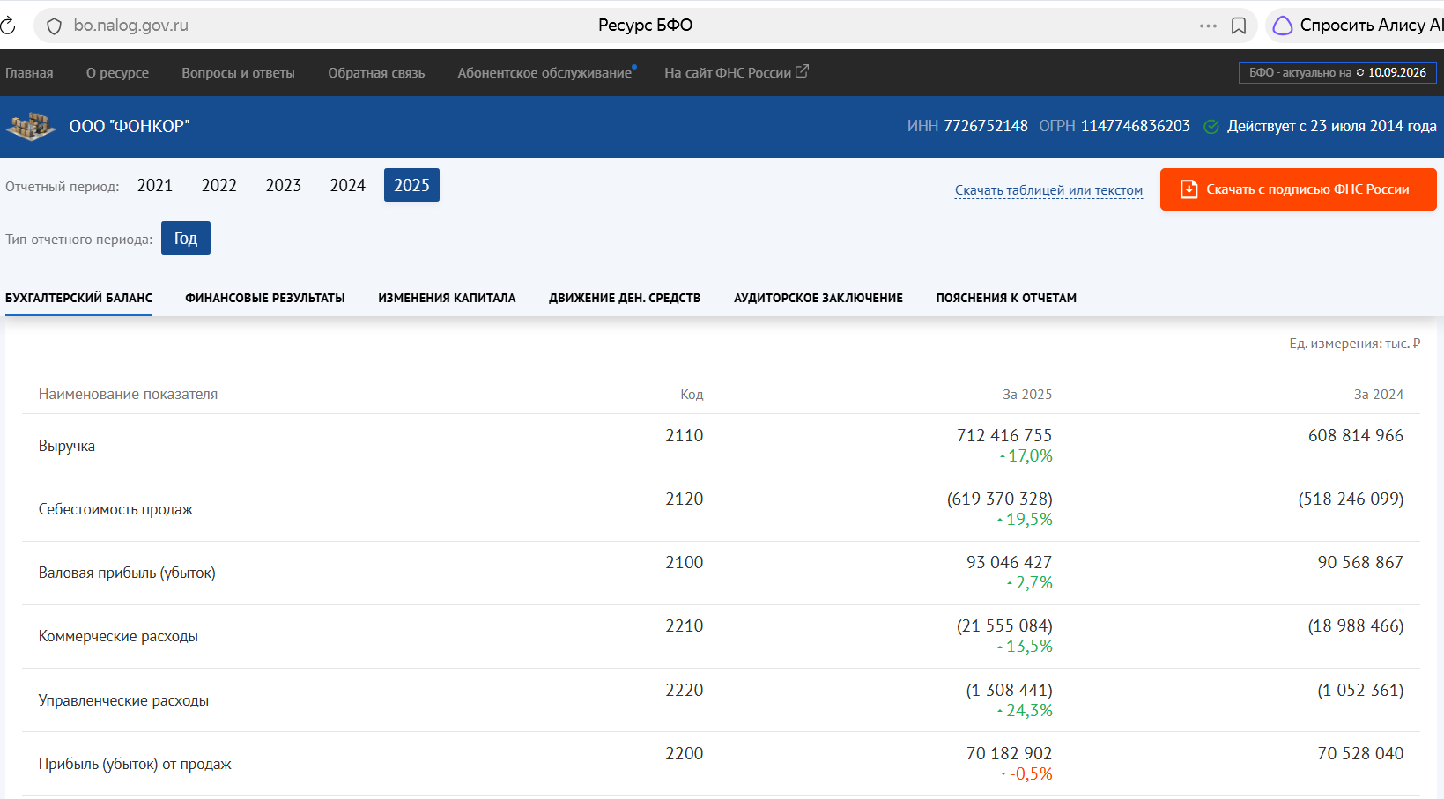Viewport: 1444px width, 799px height.
Task: Click the 2025 cost value (619 370 328)
Action: (x=1000, y=499)
